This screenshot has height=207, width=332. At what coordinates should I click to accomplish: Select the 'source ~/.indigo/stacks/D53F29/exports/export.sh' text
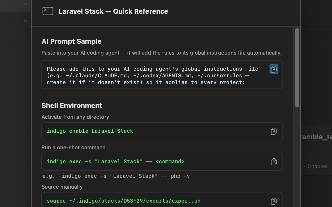(123, 201)
